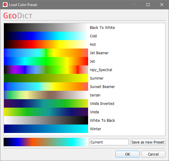
Task: Click the "nipy_Spectral" preset label
Action: [101, 70]
